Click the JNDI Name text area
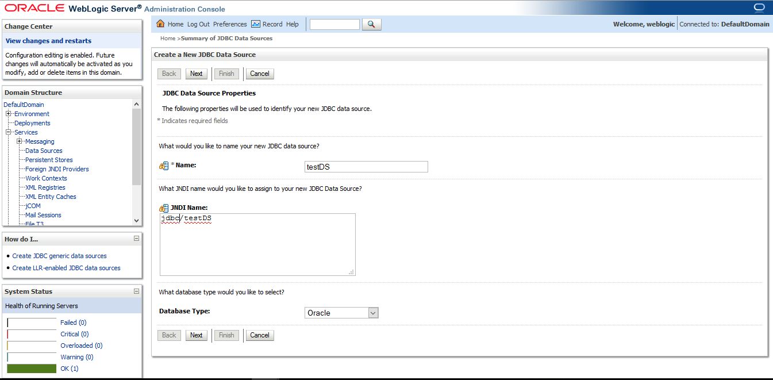This screenshot has width=773, height=380. pyautogui.click(x=257, y=244)
